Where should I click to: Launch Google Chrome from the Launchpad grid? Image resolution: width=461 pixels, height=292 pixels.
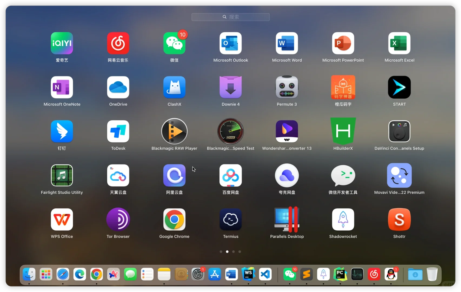click(174, 220)
